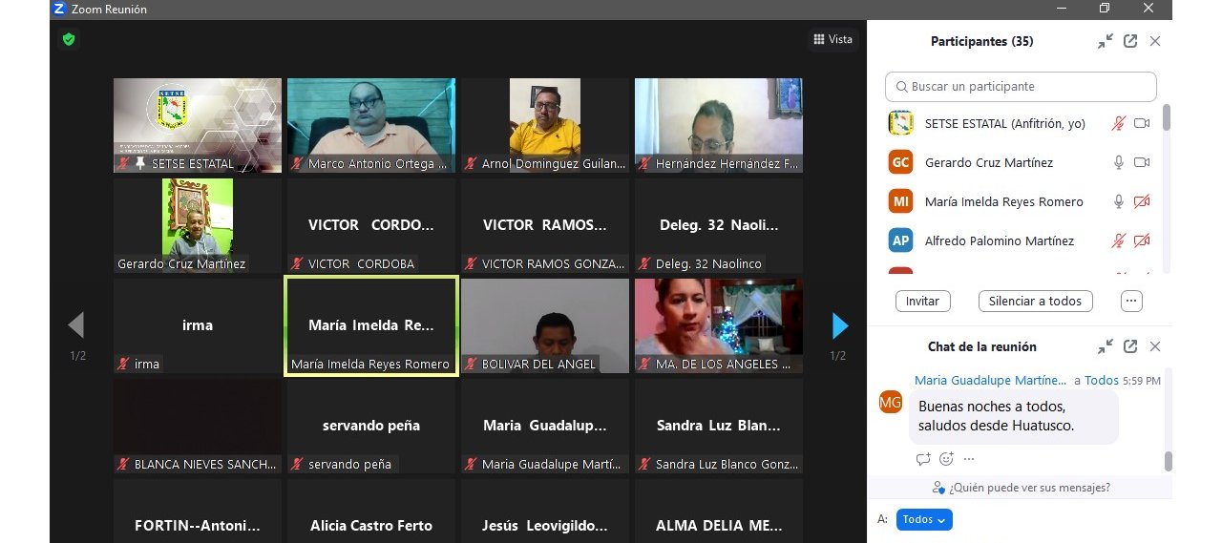Click the Buscar un participante search field
The image size is (1222, 543).
(1021, 86)
